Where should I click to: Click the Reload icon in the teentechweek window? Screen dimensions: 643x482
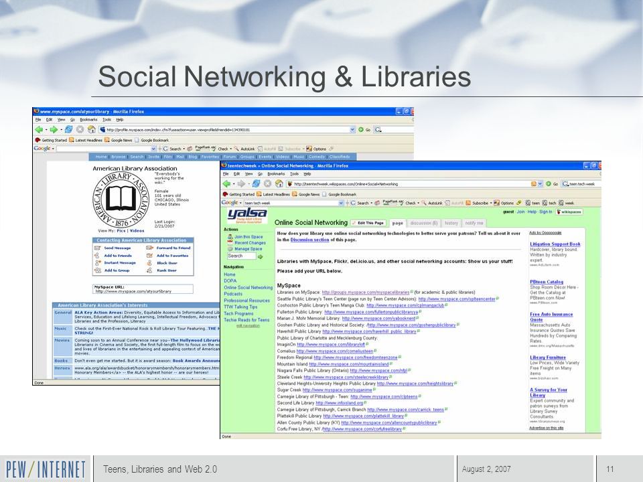click(x=256, y=183)
